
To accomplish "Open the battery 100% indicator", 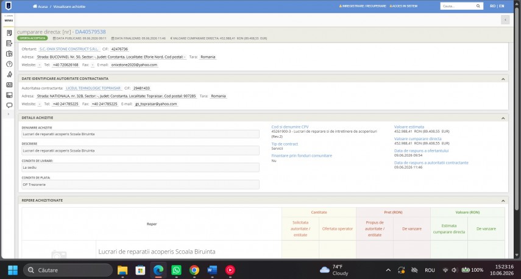I will pos(472,270).
